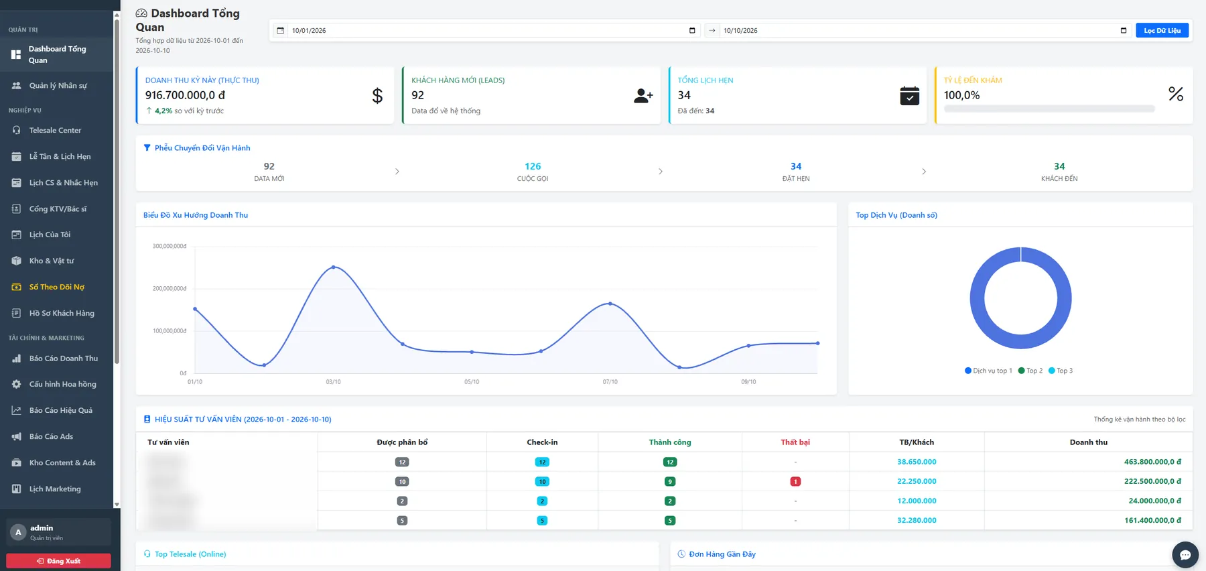1206x571 pixels.
Task: Click the Hồ Sơ Khách Hàng icon
Action: coord(17,313)
